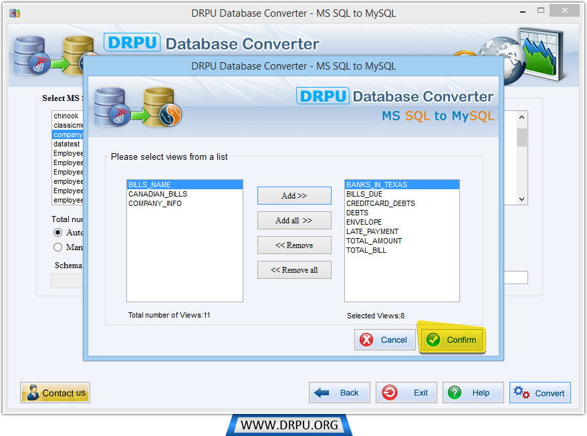Click scroll down arrow in main window list

[522, 199]
